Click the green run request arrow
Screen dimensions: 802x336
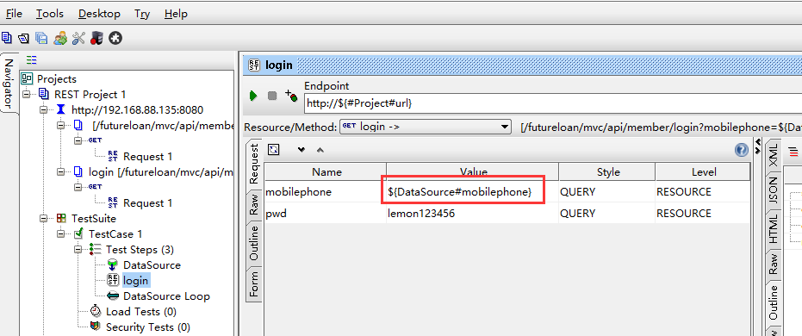click(252, 96)
